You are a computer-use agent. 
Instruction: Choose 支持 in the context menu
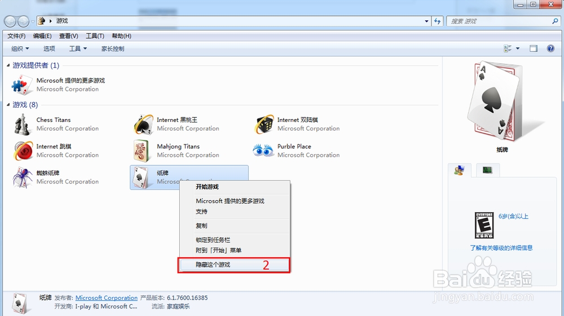pos(235,212)
